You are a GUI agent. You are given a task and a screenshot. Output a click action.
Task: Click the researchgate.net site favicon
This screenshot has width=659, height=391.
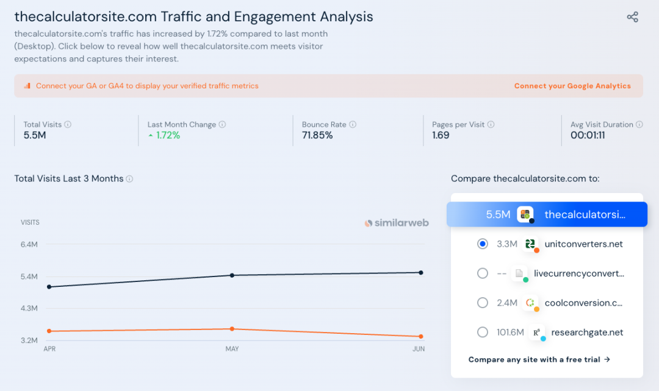point(537,333)
